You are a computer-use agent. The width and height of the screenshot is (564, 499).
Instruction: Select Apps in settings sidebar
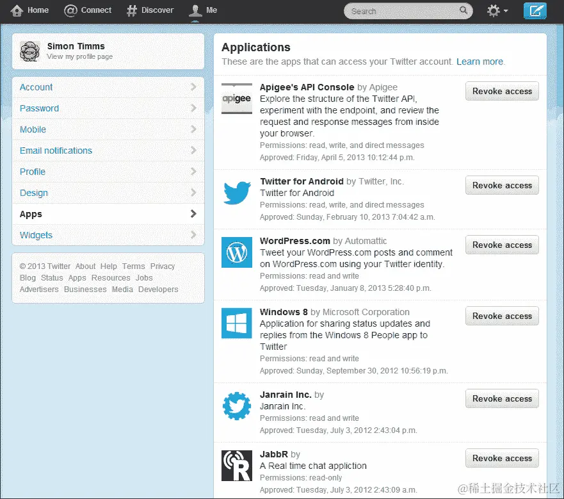click(108, 214)
